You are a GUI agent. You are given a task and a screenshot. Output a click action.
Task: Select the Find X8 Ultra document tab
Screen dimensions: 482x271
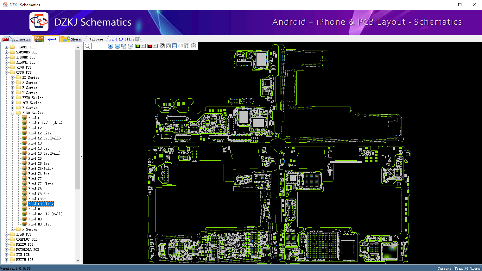(122, 39)
